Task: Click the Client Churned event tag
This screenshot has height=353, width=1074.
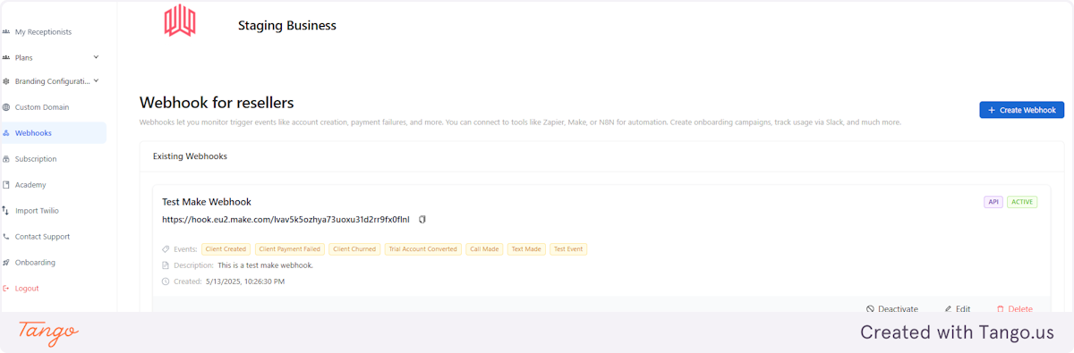Action: tap(355, 249)
